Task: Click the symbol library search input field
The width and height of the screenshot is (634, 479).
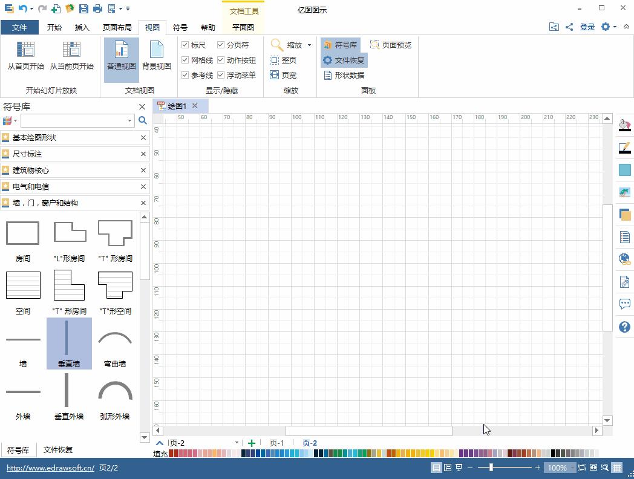Action: pyautogui.click(x=74, y=120)
